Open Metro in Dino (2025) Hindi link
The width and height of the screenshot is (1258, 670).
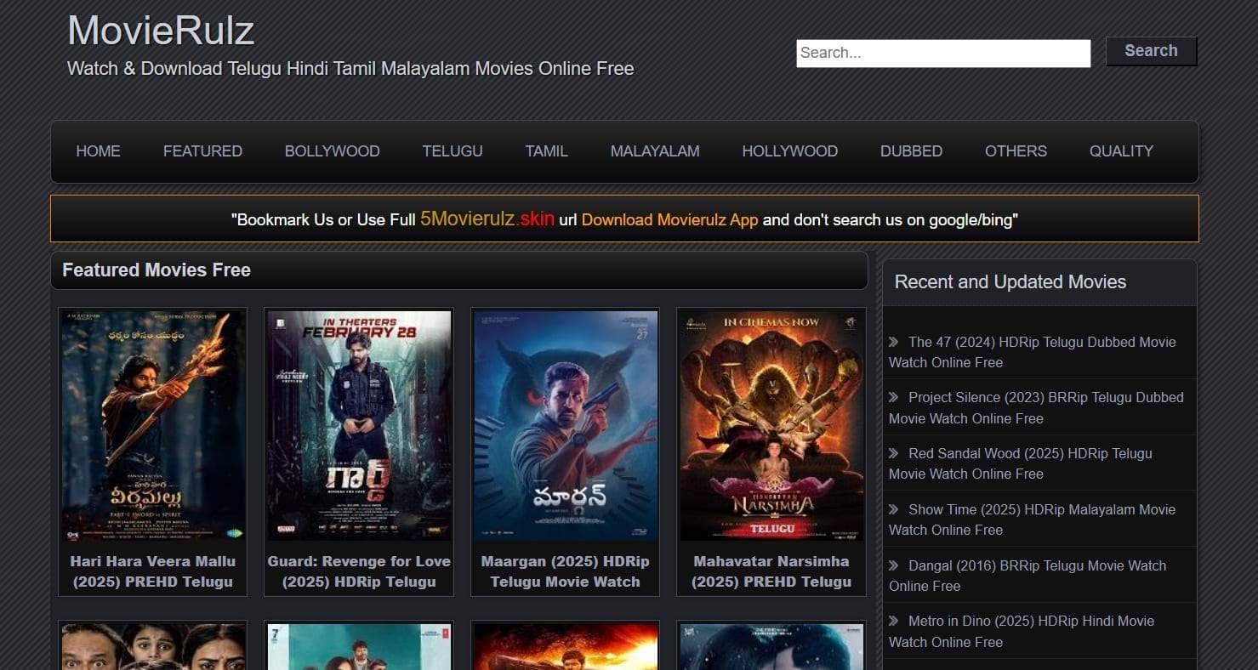pos(1022,631)
